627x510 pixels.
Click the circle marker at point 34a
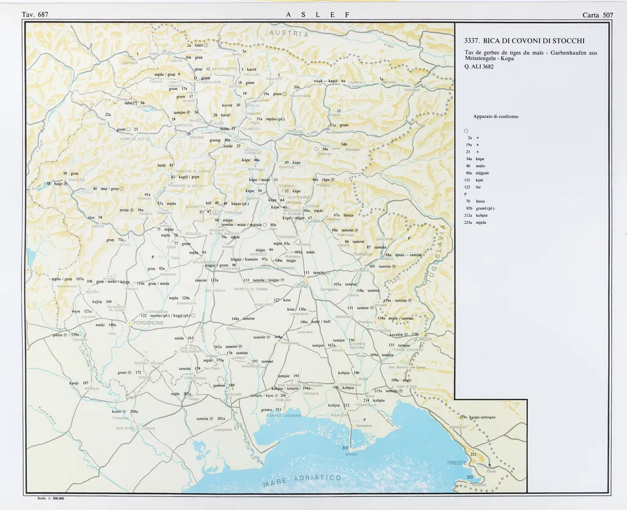click(x=317, y=149)
